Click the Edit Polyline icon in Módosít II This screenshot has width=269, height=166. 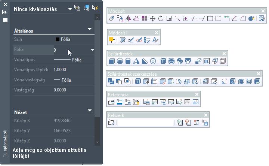[x=130, y=40]
